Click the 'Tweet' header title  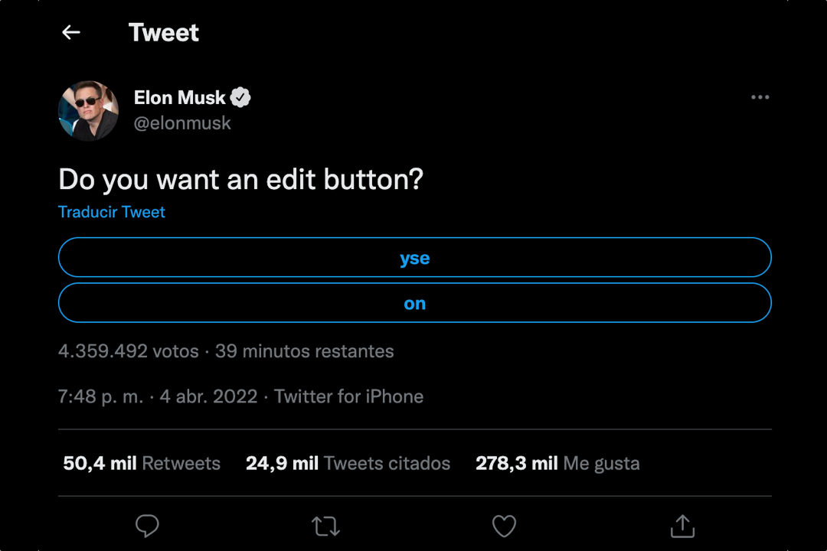(163, 32)
